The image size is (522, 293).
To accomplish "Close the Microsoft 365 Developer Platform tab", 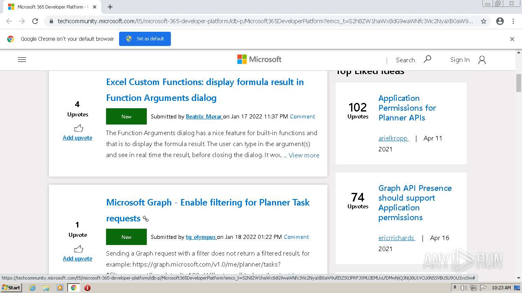I will 95,7.
